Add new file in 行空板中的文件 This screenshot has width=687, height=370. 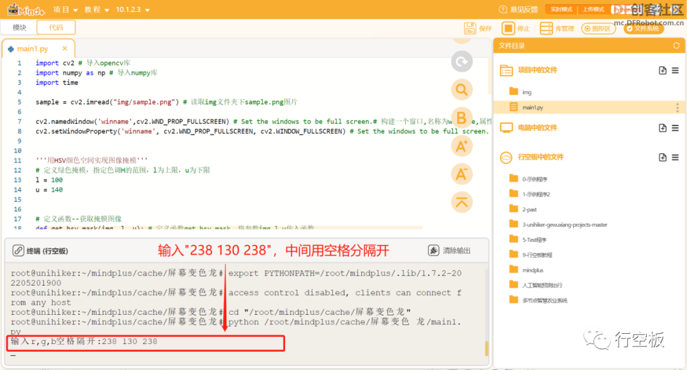point(662,157)
